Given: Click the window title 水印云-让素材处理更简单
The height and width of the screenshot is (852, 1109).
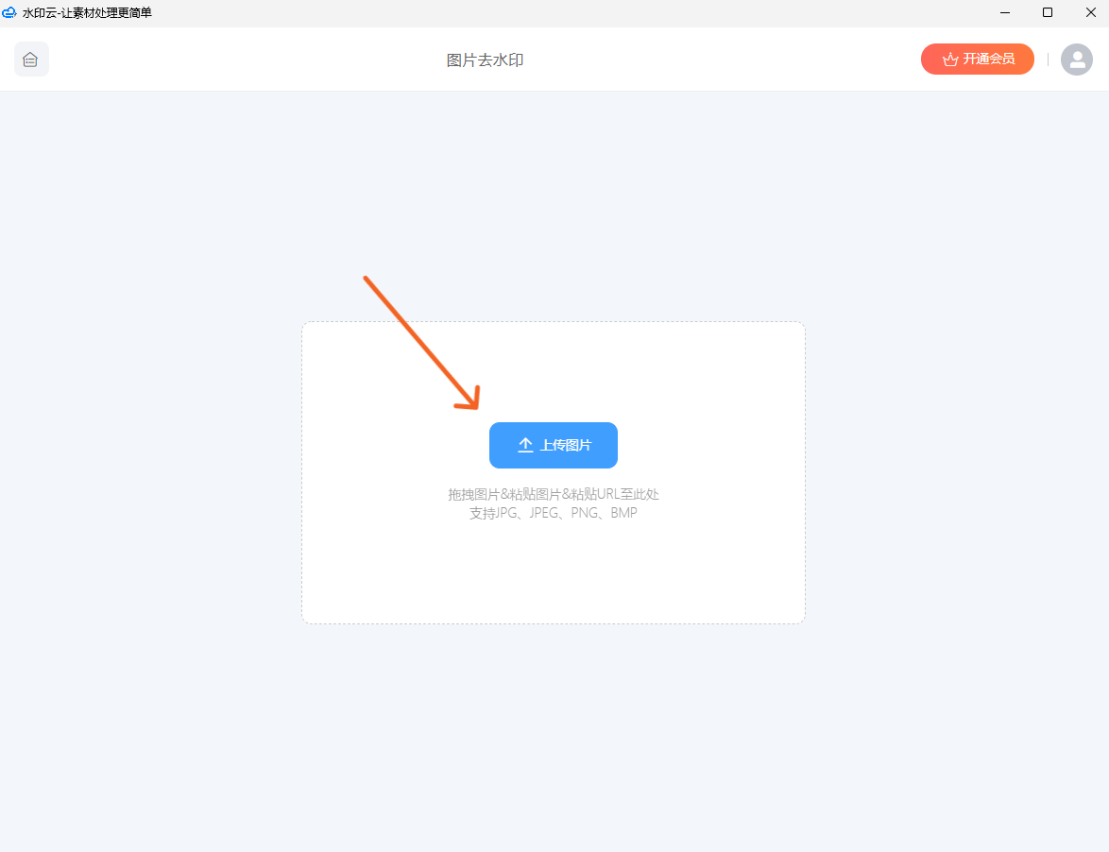Looking at the screenshot, I should [x=87, y=12].
